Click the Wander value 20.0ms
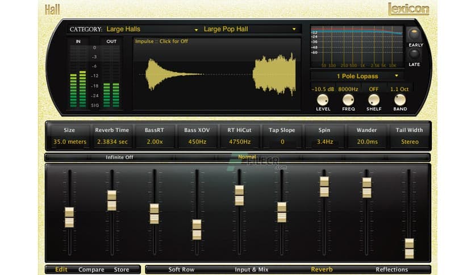The height and width of the screenshot is (275, 475). coord(367,141)
